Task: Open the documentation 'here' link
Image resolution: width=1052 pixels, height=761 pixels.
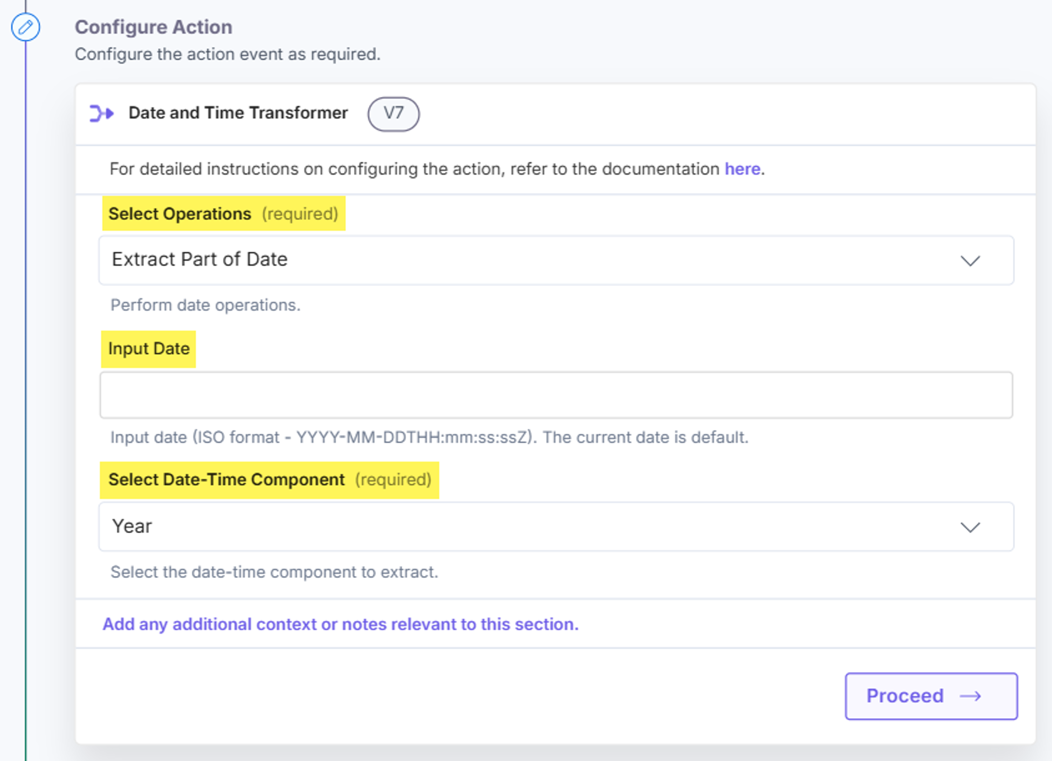Action: (742, 169)
